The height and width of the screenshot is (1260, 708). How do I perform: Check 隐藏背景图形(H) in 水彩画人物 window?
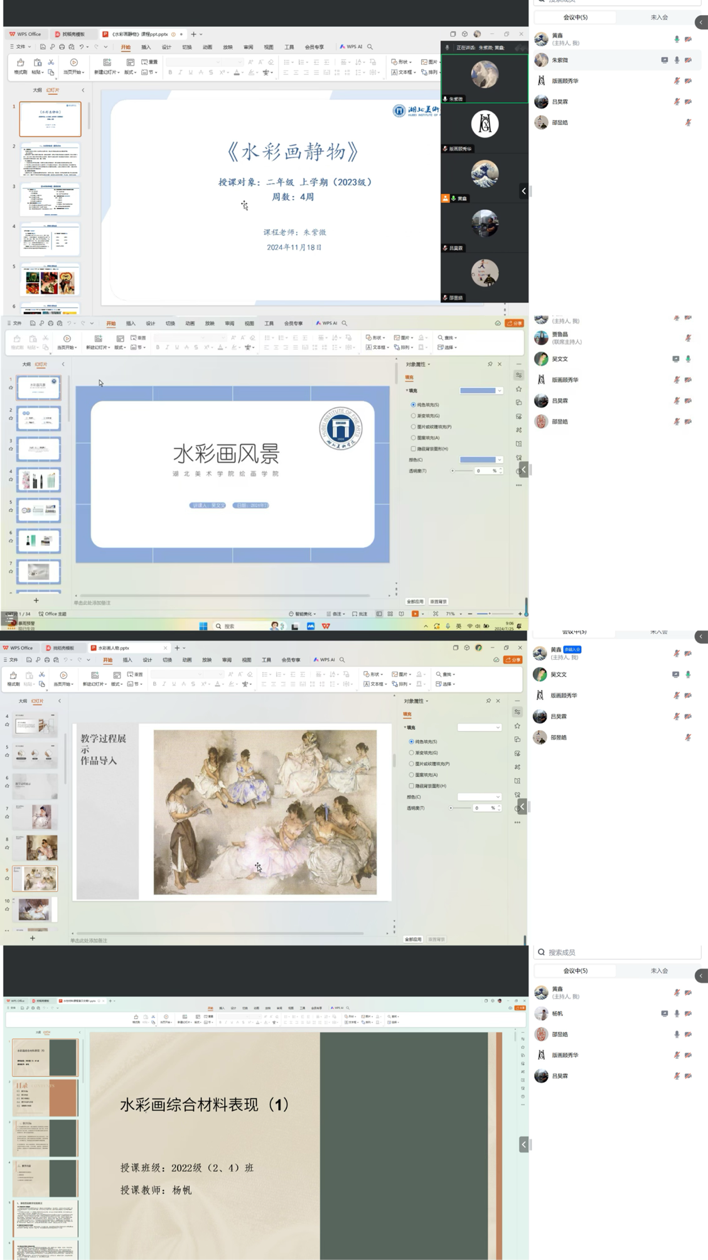[412, 786]
